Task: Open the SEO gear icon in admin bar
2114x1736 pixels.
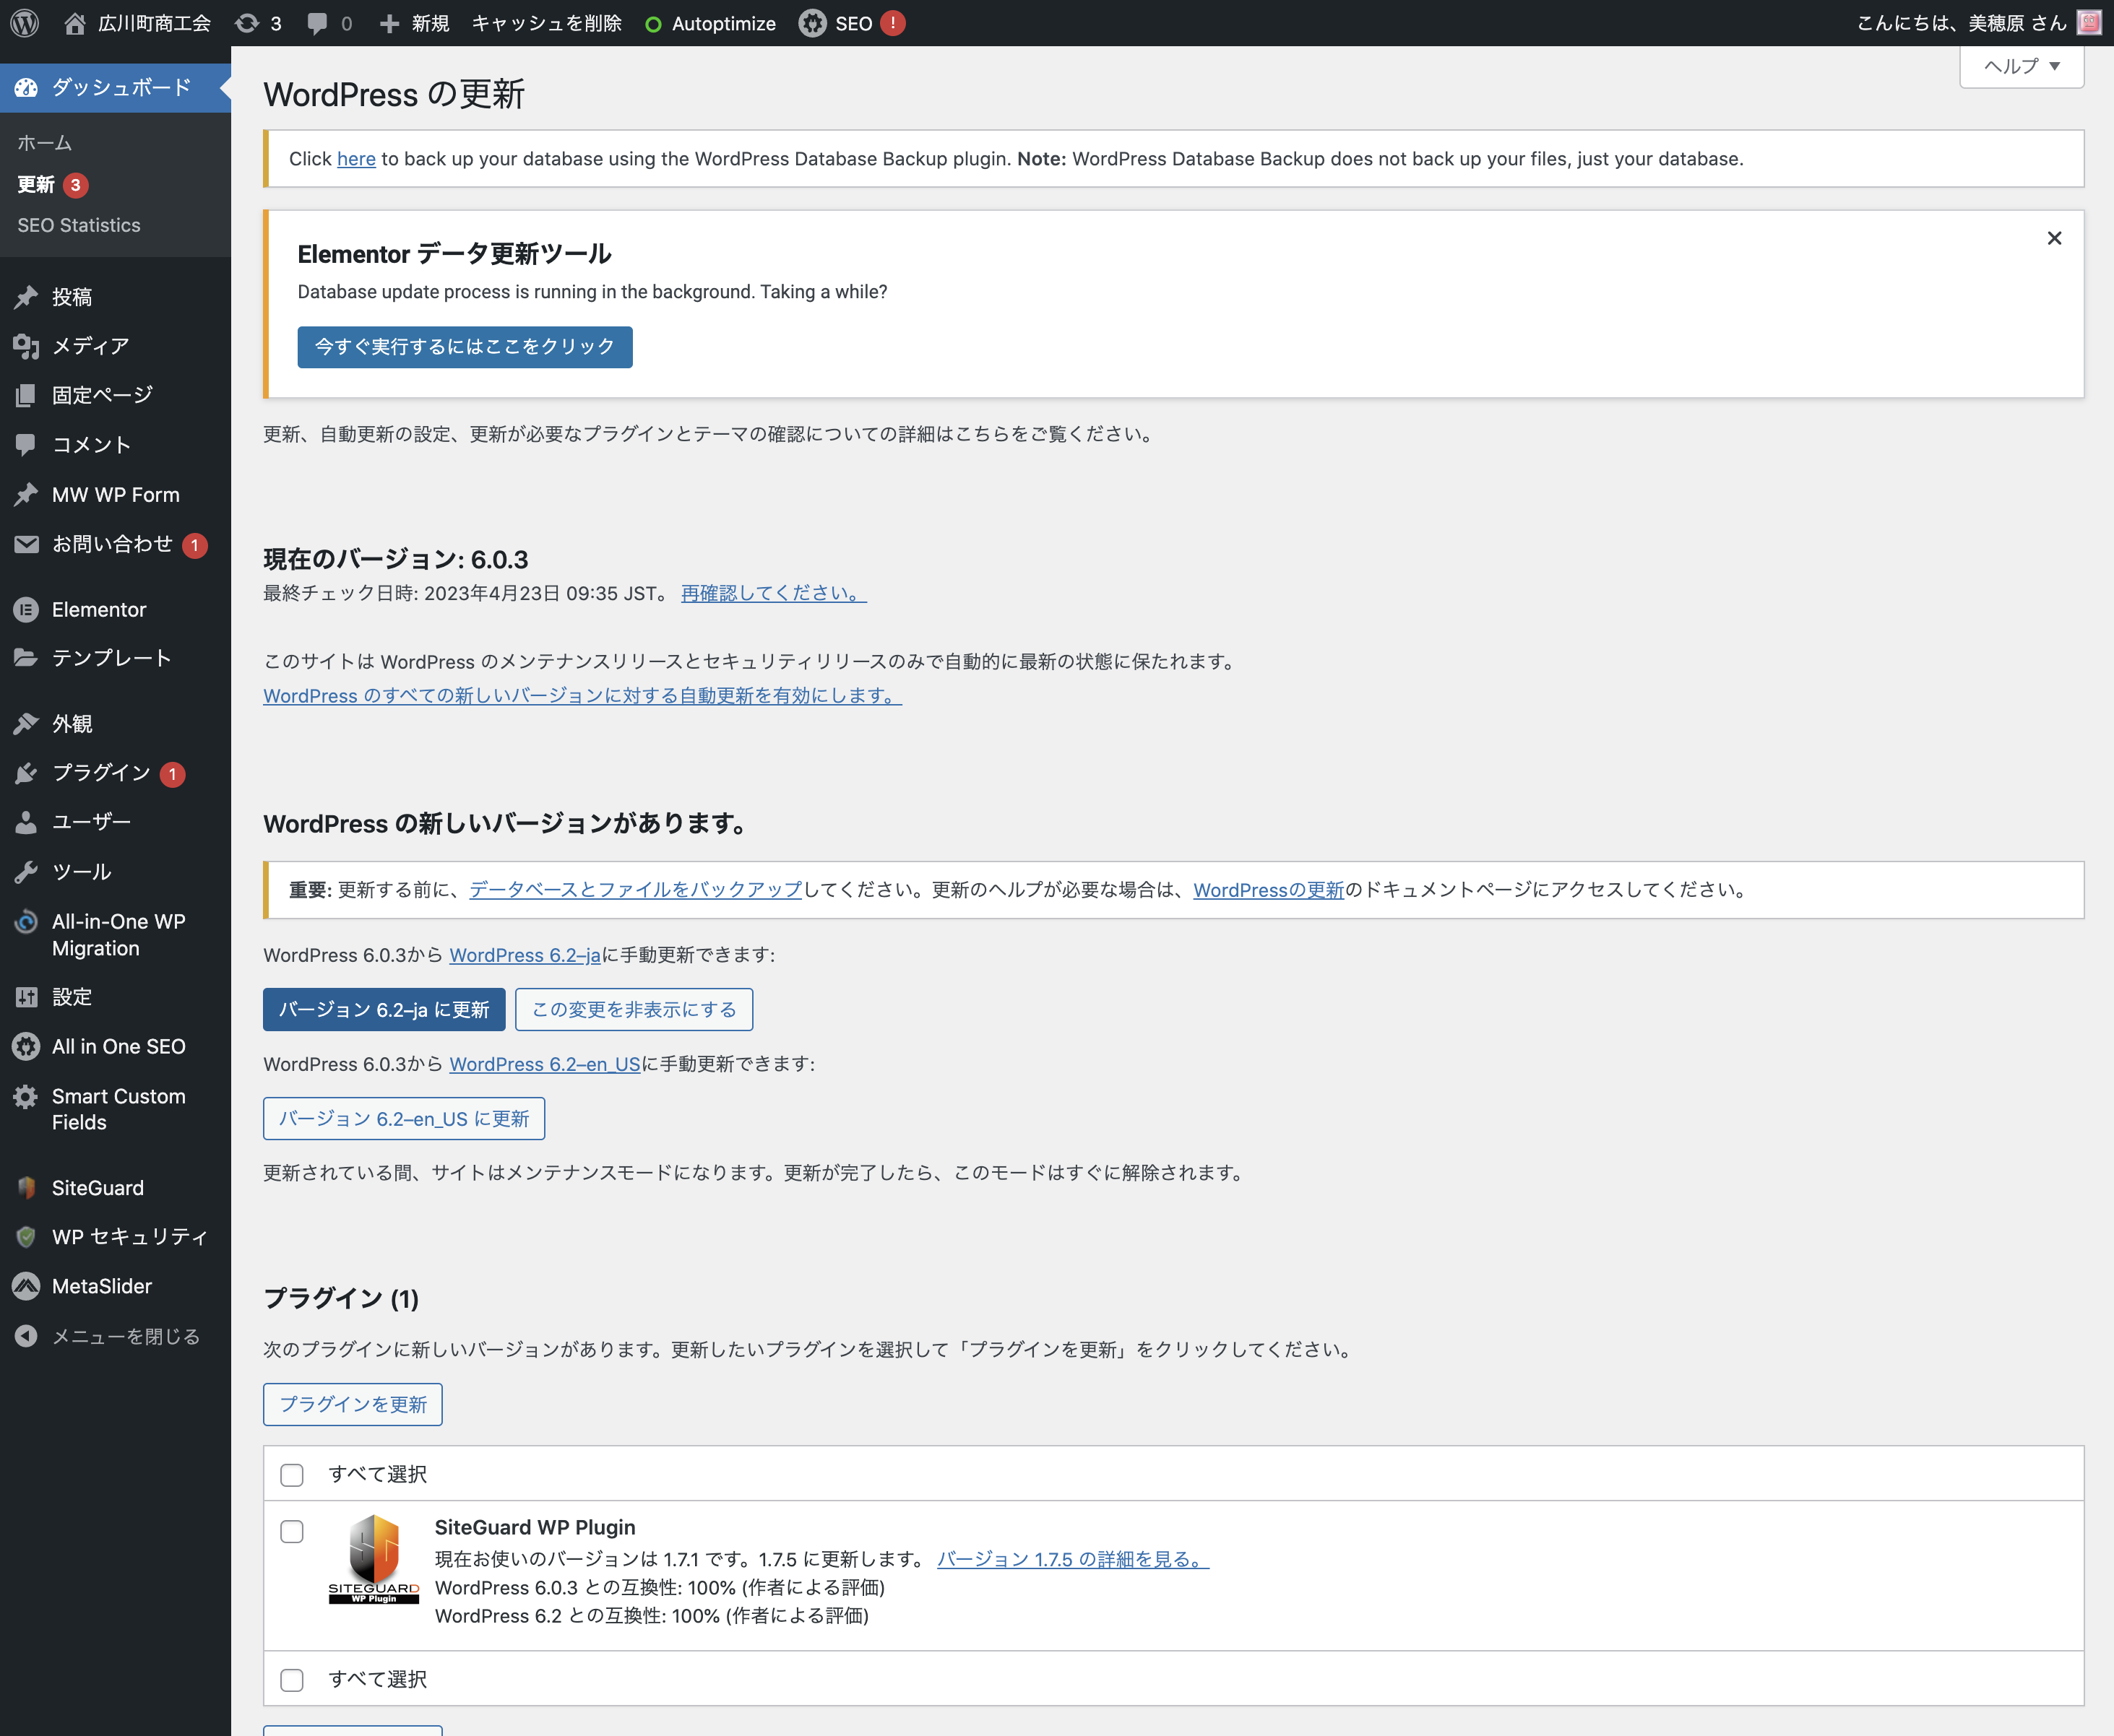Action: 812,23
